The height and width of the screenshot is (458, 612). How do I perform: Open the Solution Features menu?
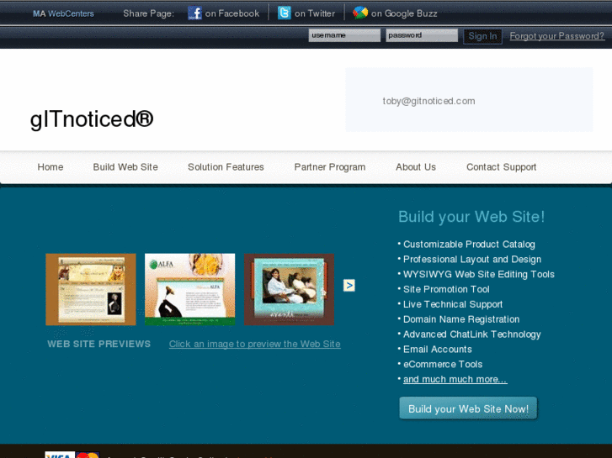[226, 167]
